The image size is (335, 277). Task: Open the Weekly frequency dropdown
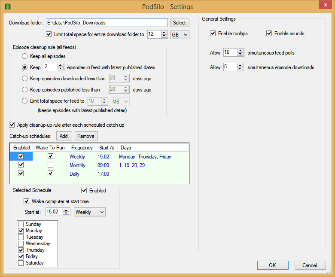89,212
